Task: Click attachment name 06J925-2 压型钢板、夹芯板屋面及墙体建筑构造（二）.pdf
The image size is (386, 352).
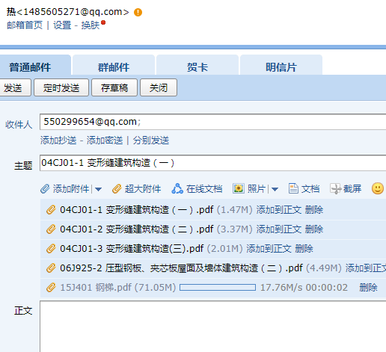Action: point(181,268)
